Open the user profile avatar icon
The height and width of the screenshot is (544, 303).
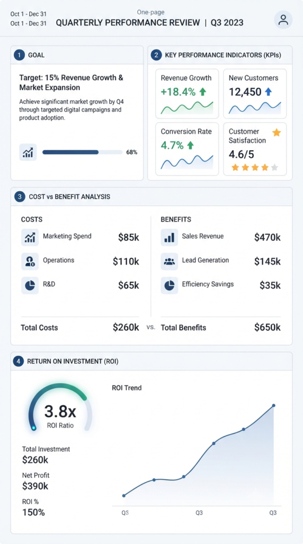click(x=283, y=20)
